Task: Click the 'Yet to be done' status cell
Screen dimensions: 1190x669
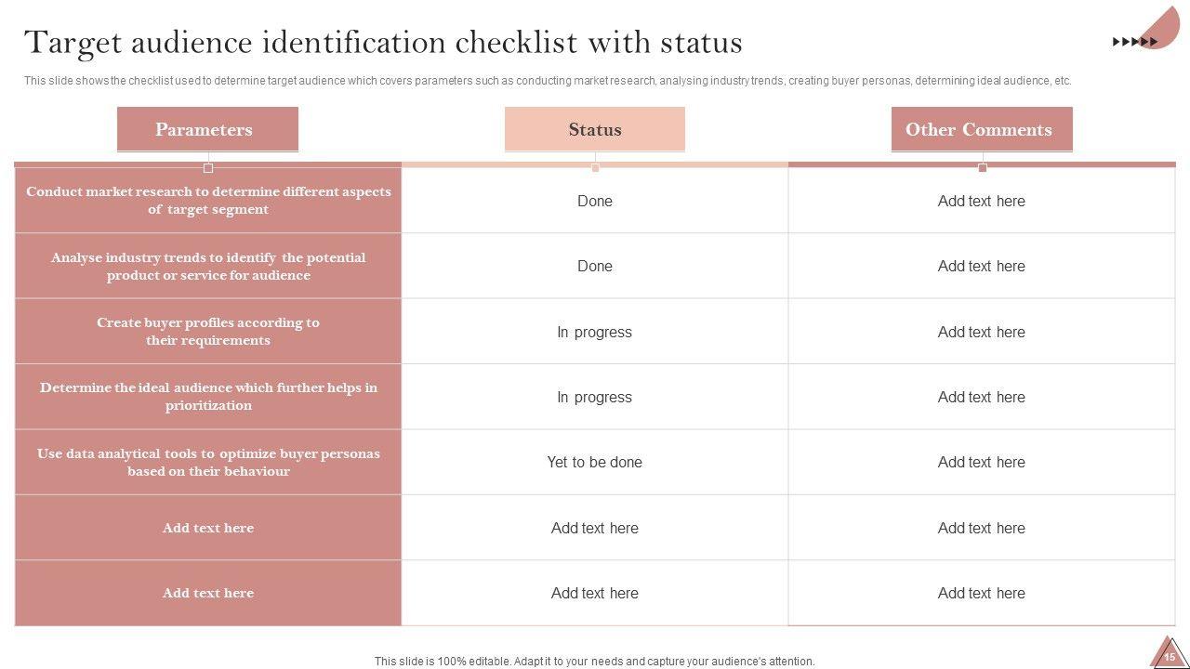Action: (595, 463)
